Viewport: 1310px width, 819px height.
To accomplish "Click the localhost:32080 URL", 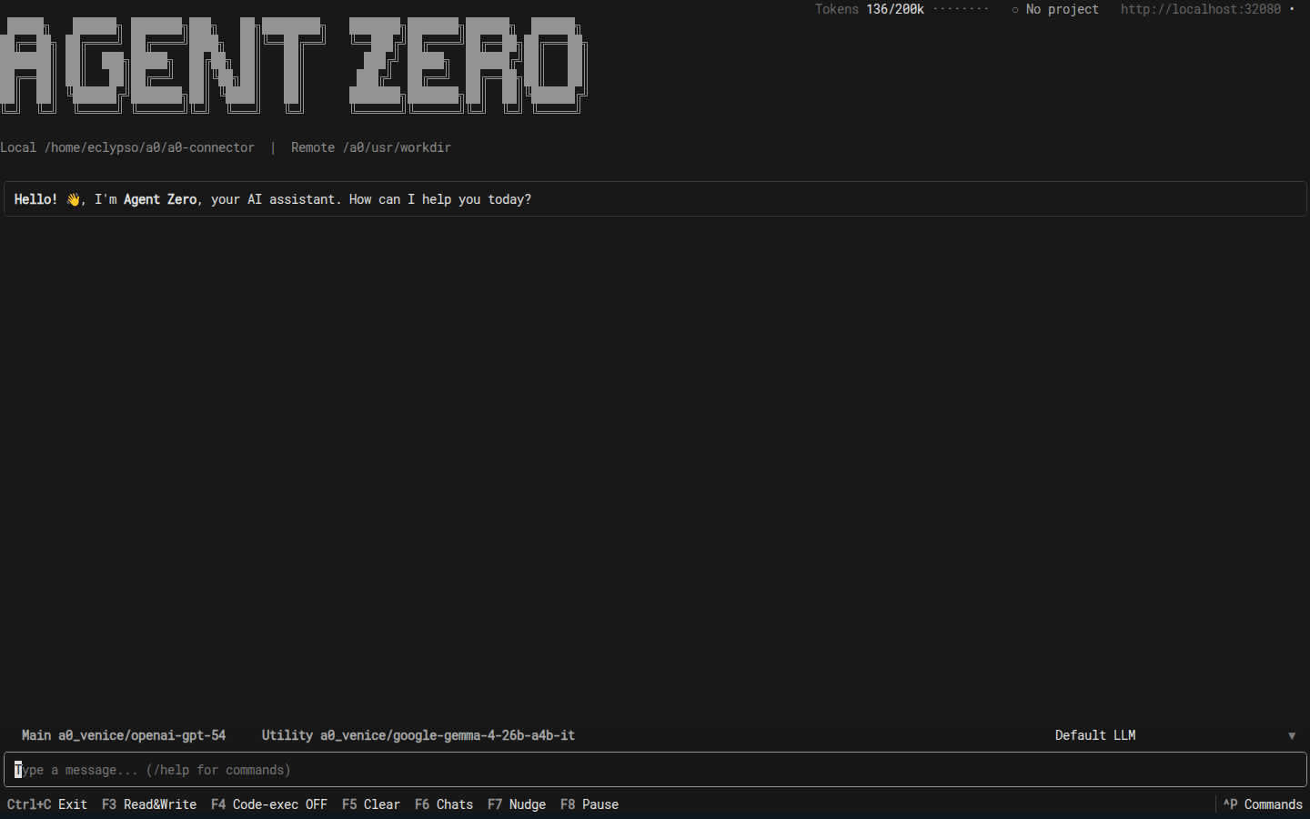I will point(1201,9).
